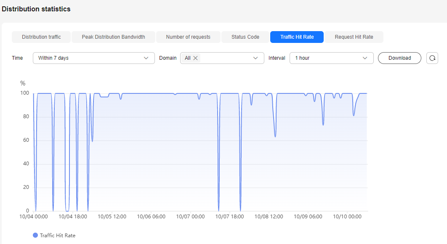Click the '10/06 06:00' axis label

(151, 217)
